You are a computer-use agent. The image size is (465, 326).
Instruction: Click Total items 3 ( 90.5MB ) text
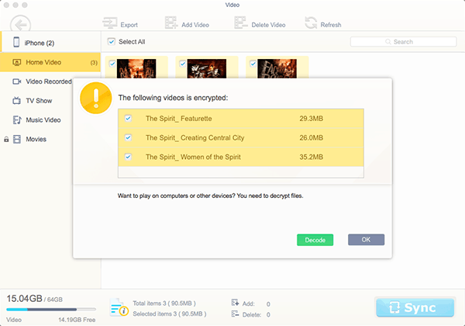click(x=164, y=303)
